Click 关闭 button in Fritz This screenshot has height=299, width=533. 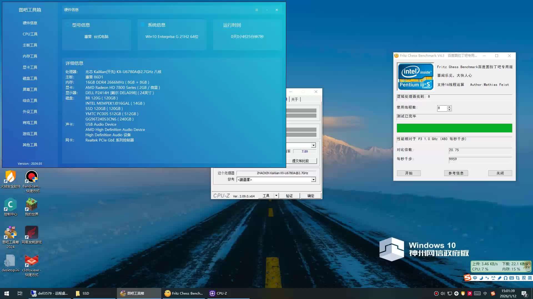(x=500, y=173)
